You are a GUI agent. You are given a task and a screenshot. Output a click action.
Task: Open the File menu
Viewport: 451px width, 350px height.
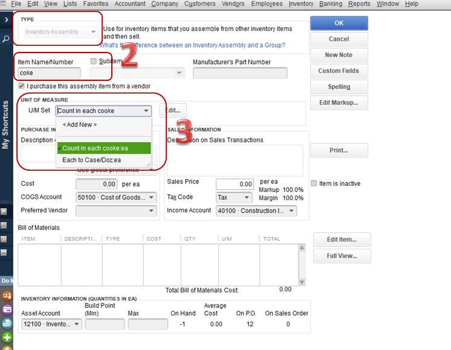pyautogui.click(x=16, y=4)
